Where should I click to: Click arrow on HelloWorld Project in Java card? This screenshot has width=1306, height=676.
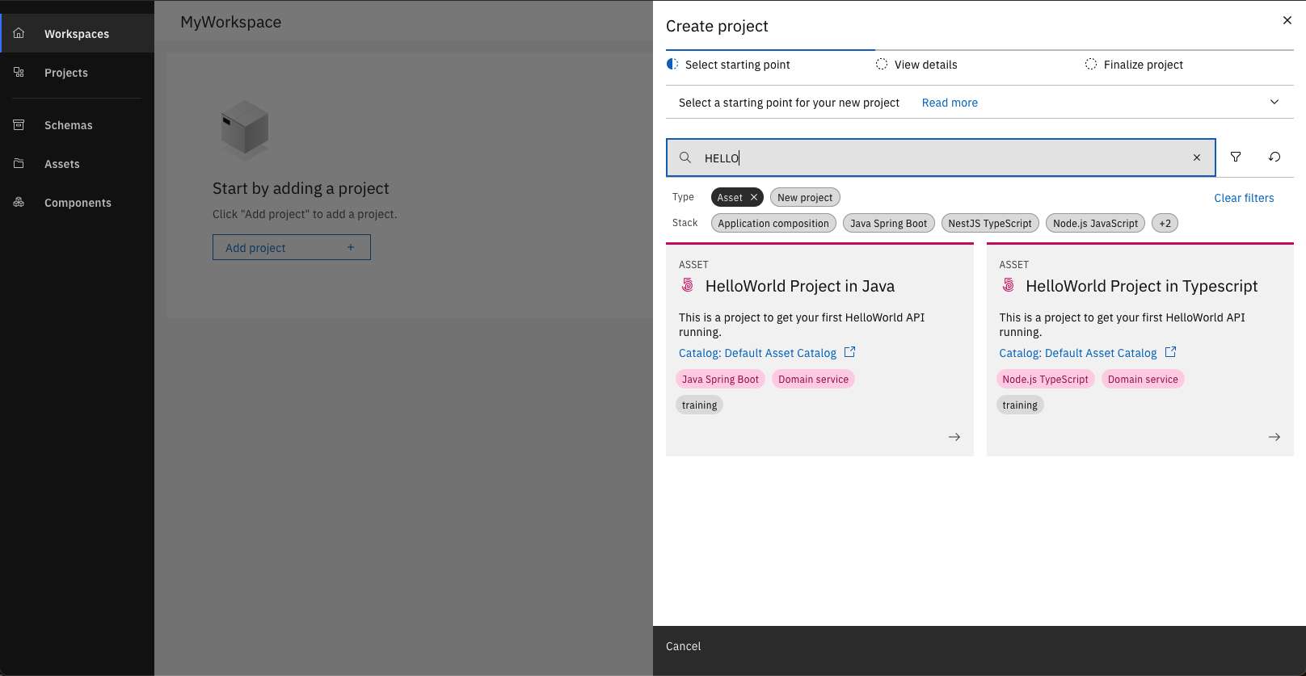(954, 437)
